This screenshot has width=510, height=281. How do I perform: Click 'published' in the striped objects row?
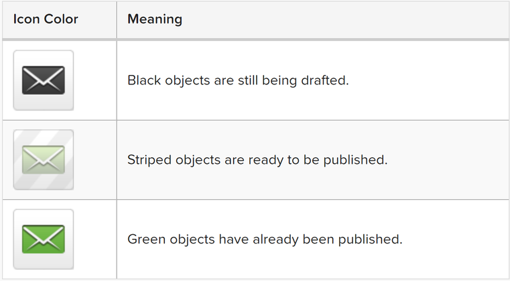354,160
